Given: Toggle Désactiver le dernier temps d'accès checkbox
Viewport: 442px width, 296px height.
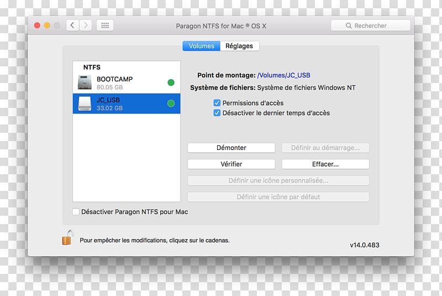Looking at the screenshot, I should (217, 113).
